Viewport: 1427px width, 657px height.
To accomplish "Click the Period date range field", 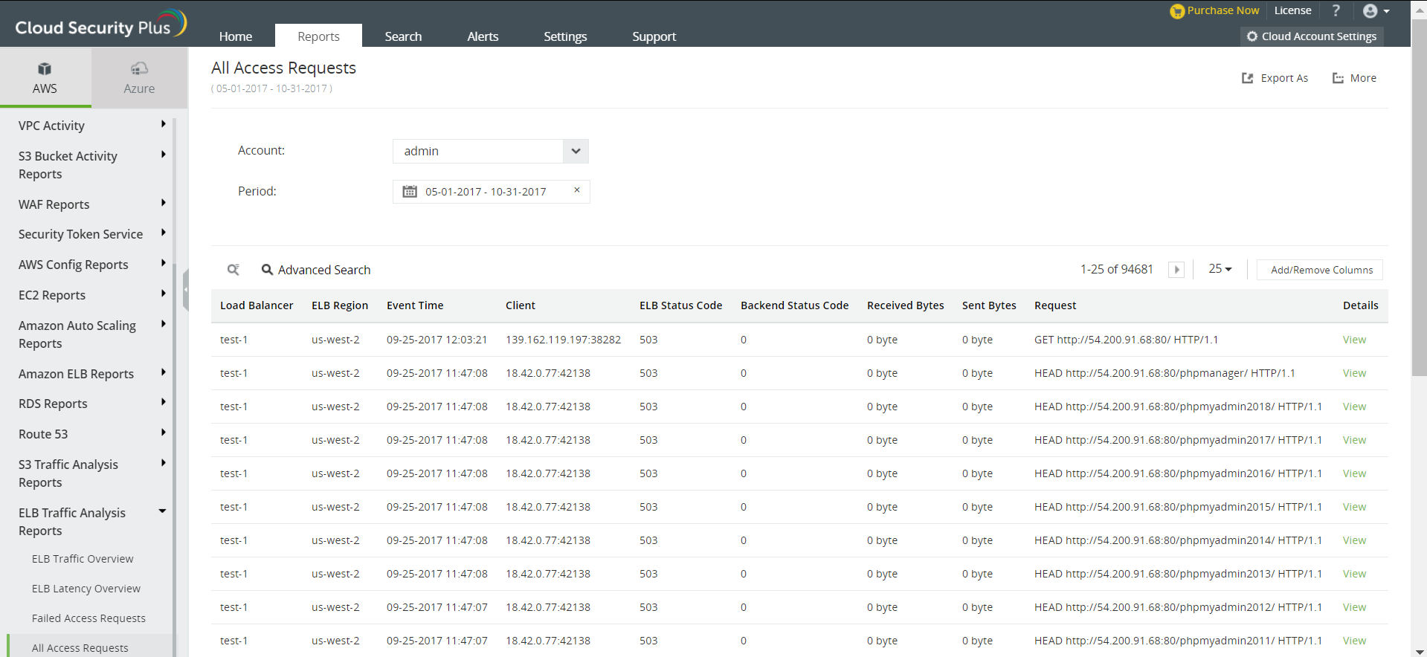I will (485, 192).
